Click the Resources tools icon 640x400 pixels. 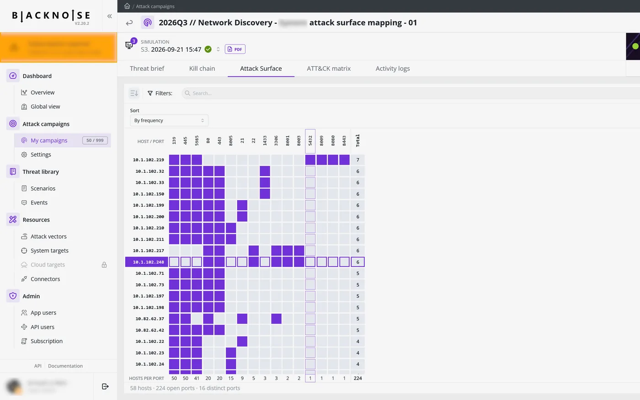tap(13, 219)
